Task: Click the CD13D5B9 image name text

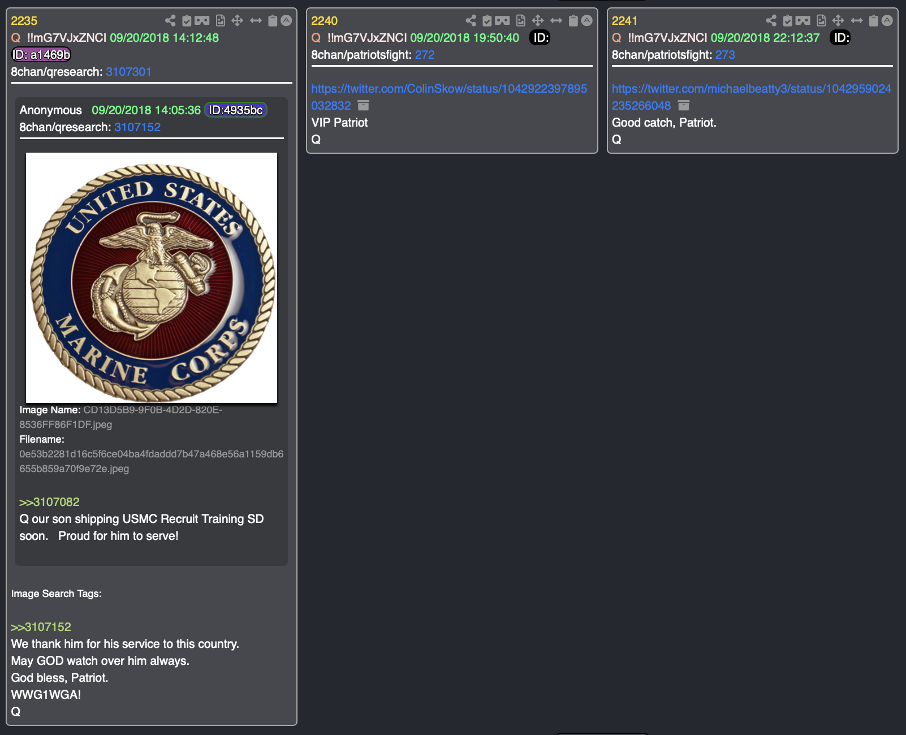Action: [x=121, y=417]
